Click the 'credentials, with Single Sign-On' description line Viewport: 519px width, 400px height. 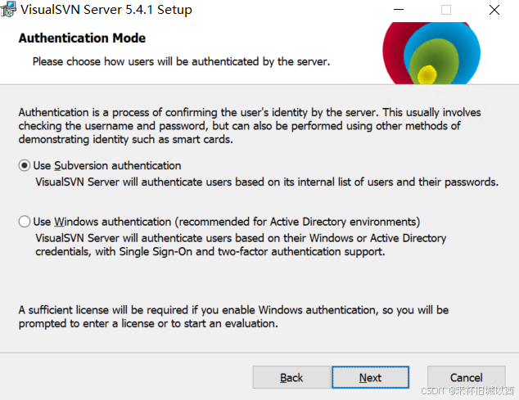pos(210,252)
